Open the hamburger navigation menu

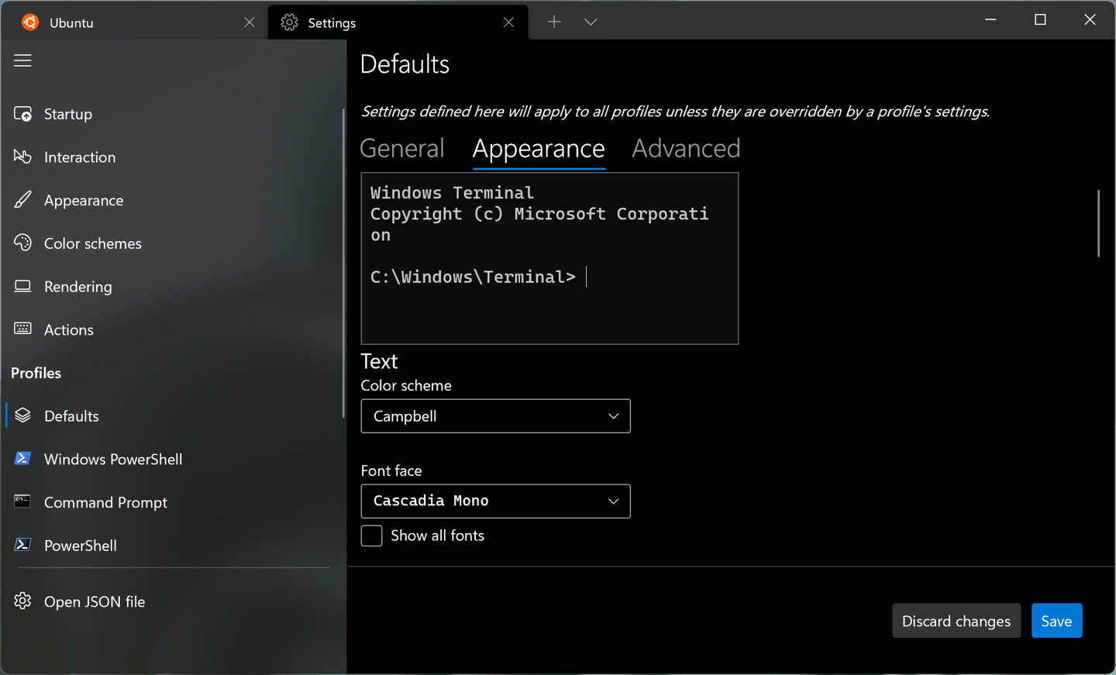point(22,60)
